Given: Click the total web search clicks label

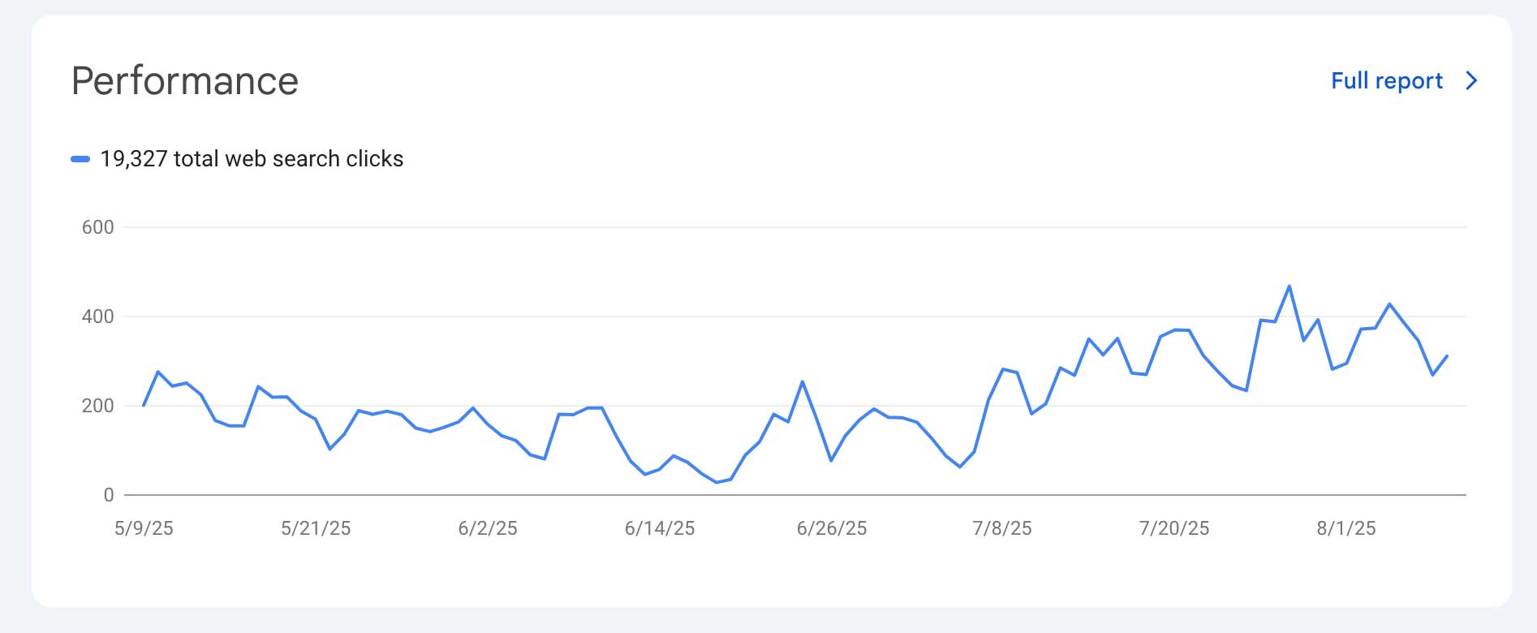Looking at the screenshot, I should [x=252, y=159].
